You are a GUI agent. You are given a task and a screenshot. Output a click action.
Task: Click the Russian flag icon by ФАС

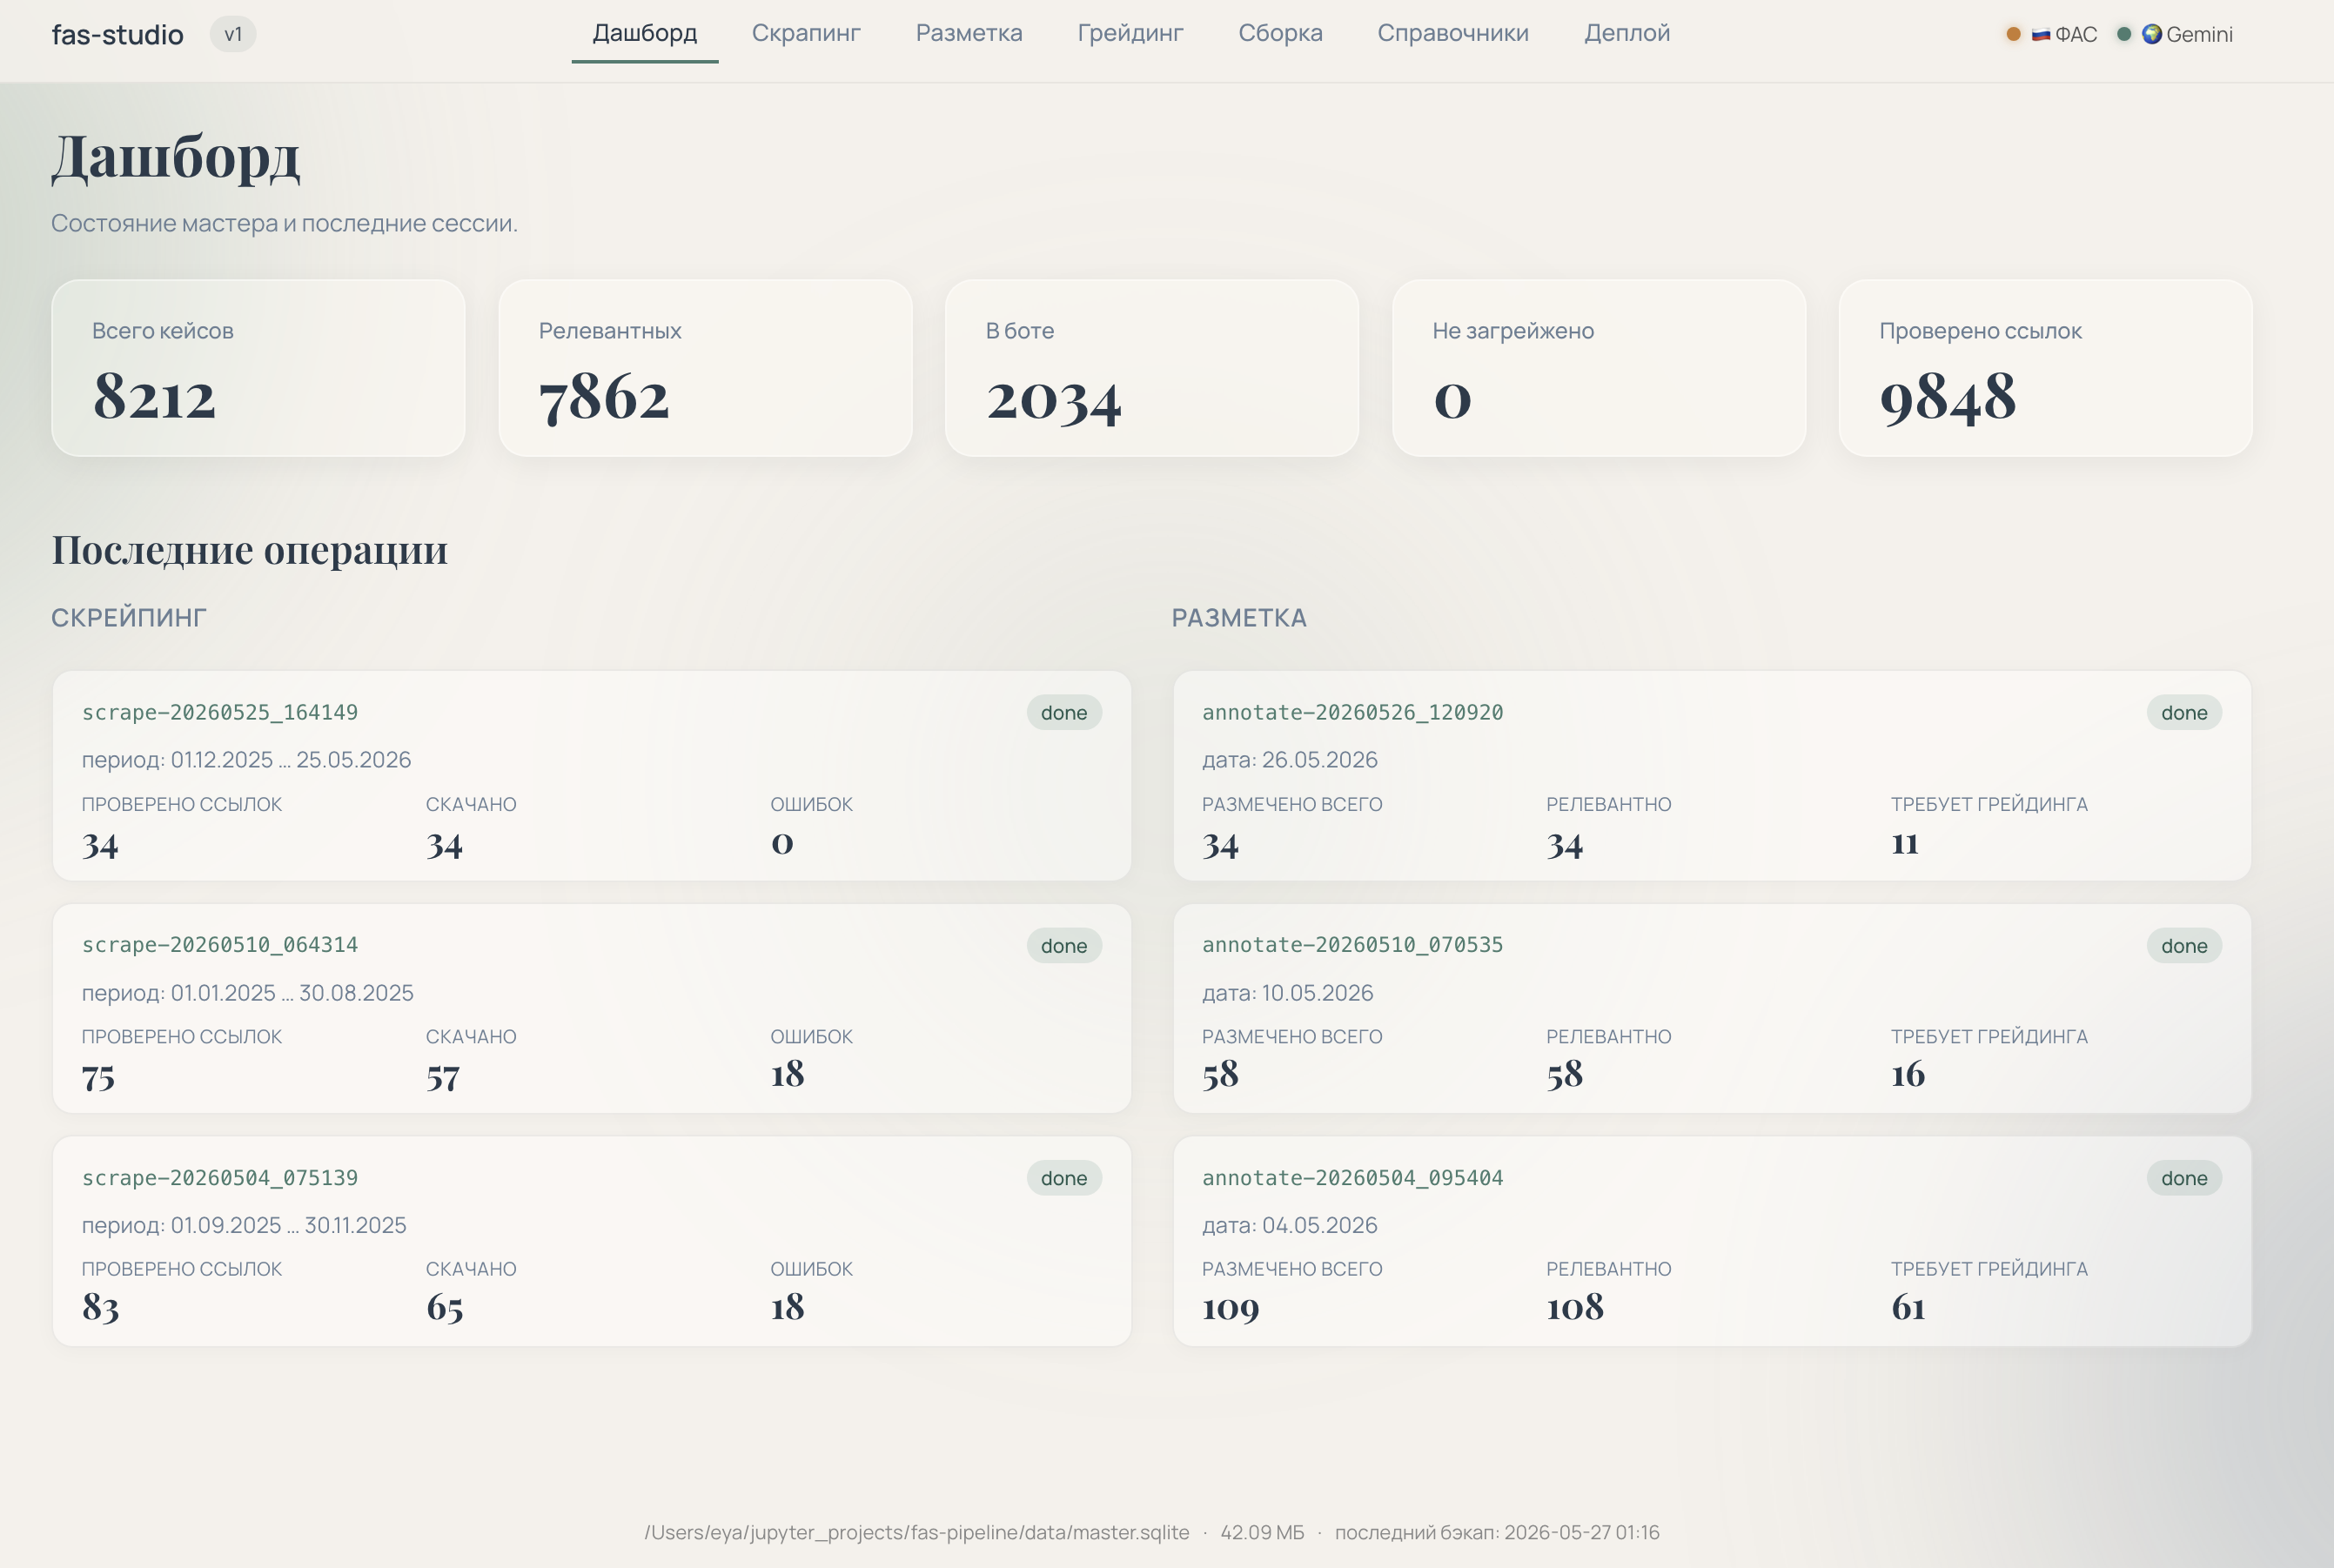click(2041, 35)
